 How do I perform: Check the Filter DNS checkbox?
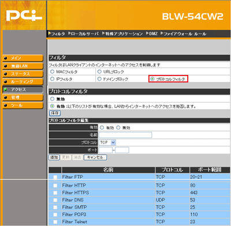click(x=55, y=200)
